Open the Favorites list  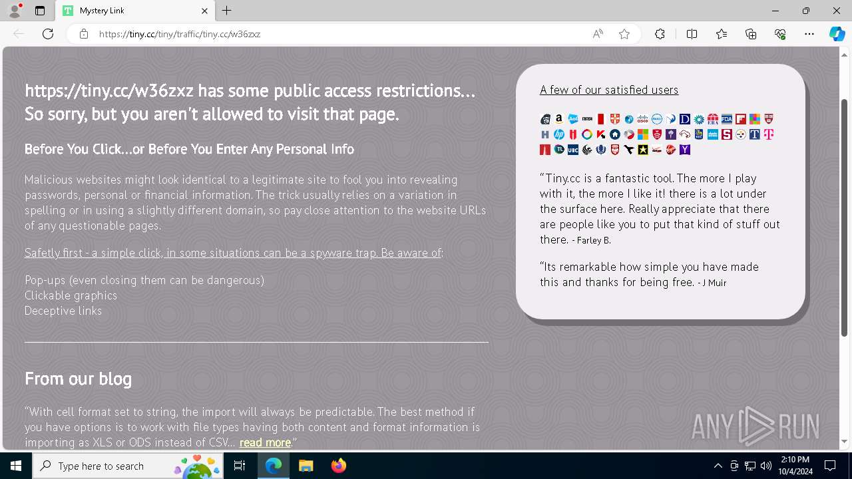coord(722,34)
